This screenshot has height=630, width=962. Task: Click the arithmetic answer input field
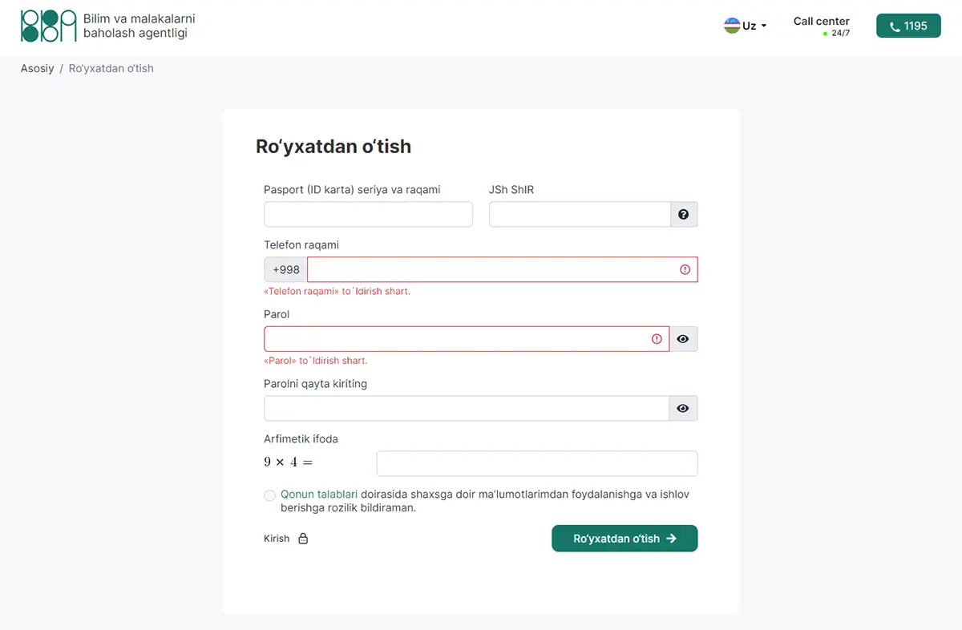tap(537, 463)
